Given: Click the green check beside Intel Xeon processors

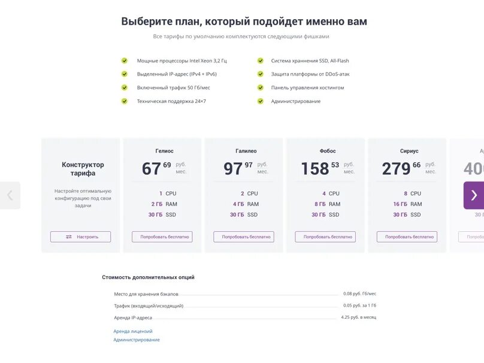Looking at the screenshot, I should coord(125,60).
